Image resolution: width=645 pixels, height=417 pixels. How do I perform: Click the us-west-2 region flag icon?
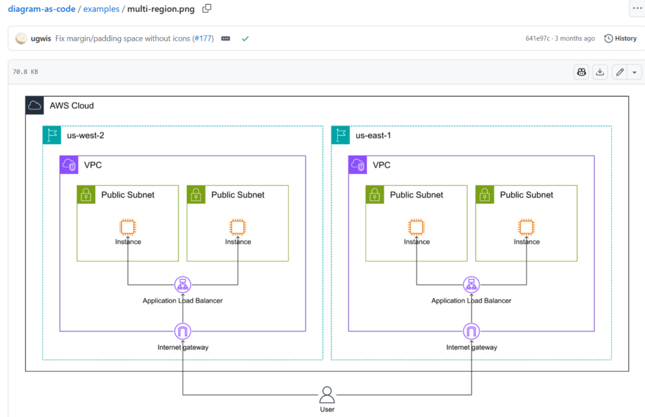(52, 135)
